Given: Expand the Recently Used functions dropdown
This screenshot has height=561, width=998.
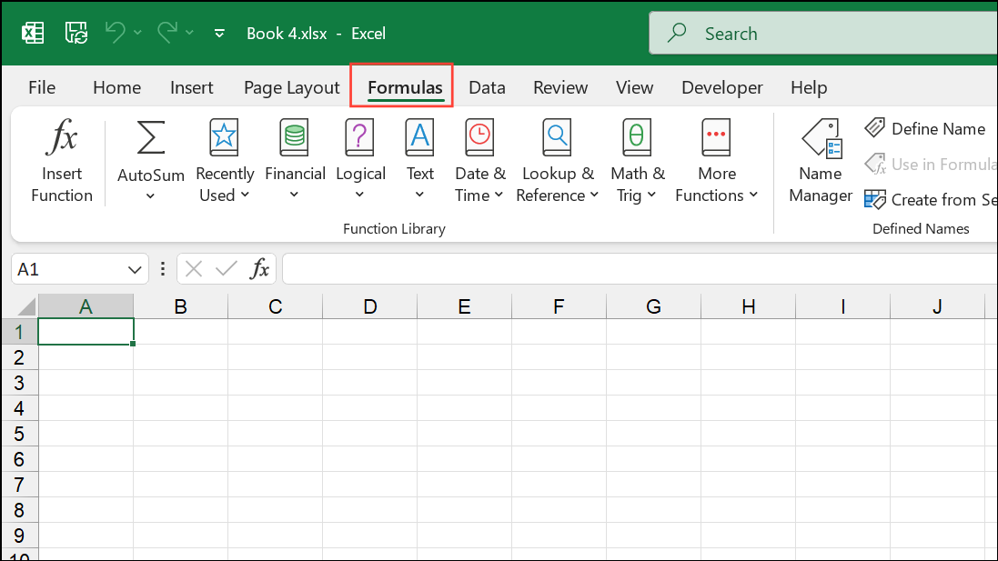Looking at the screenshot, I should 225,184.
